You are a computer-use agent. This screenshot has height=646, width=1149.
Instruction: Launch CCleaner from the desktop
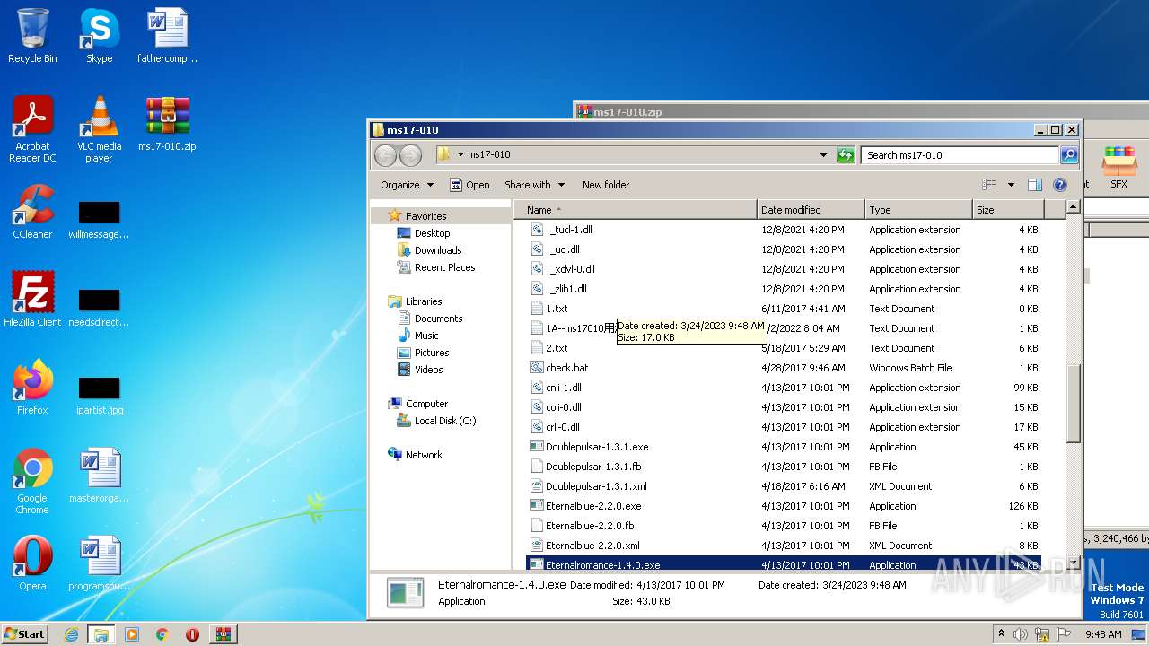tap(32, 212)
